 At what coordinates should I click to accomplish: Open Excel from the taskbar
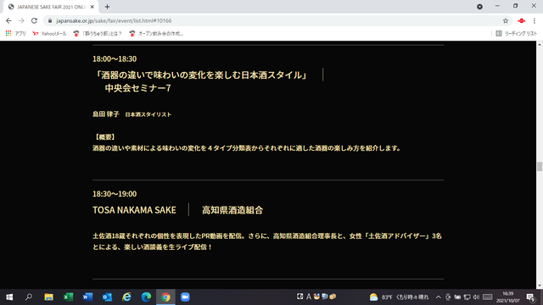(68, 297)
